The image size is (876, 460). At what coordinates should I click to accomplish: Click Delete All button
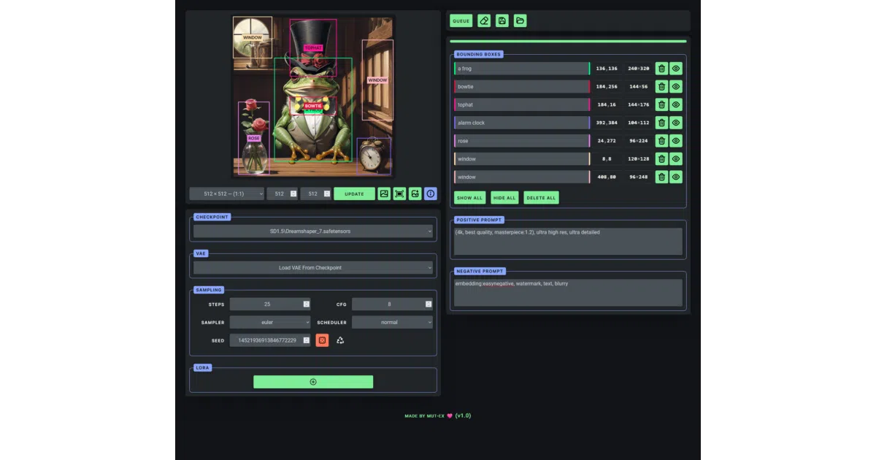click(541, 198)
